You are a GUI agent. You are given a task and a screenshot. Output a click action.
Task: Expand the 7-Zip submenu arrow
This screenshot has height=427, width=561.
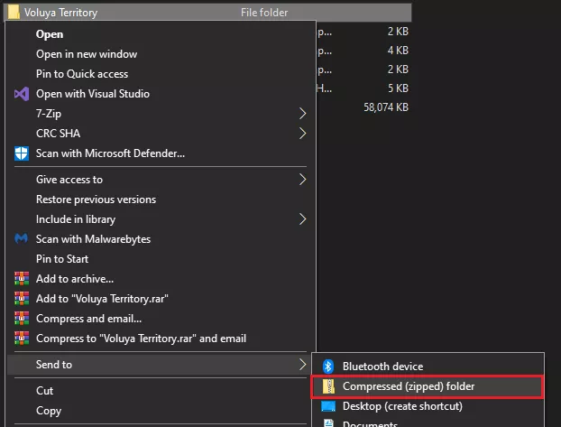(x=302, y=114)
